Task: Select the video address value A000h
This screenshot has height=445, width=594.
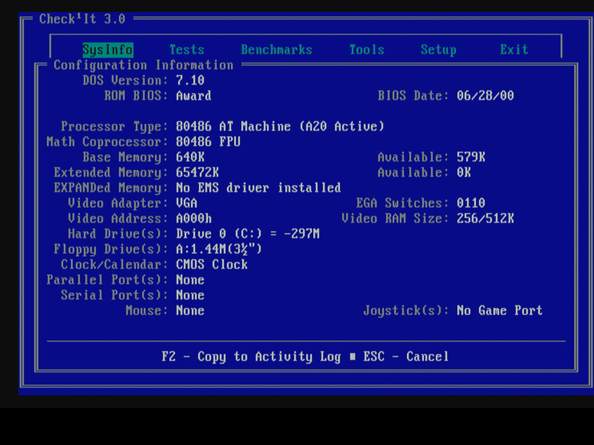Action: [x=194, y=218]
